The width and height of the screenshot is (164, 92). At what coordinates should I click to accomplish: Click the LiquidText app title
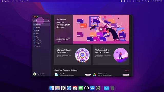click(63, 74)
